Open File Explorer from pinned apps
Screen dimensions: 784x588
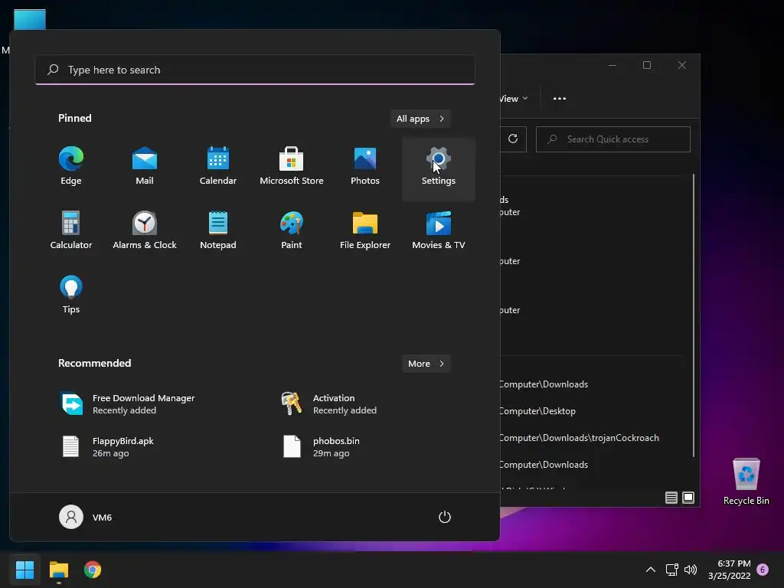[365, 230]
